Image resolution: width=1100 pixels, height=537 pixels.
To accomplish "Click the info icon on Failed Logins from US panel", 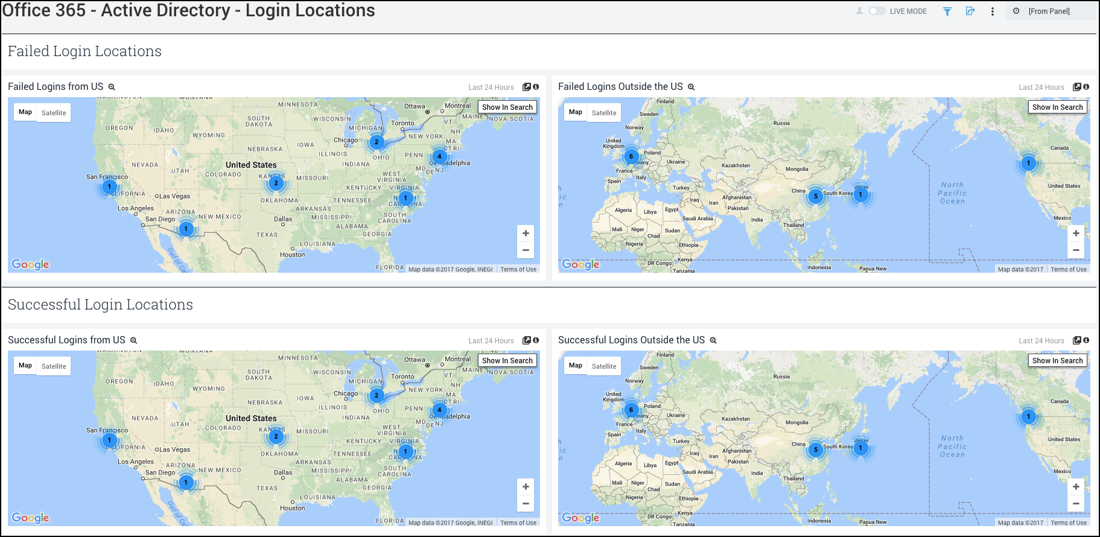I will pyautogui.click(x=536, y=87).
